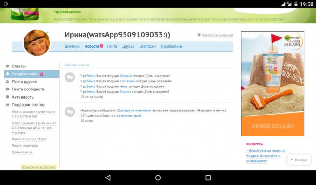316x185 pixels.
Task: Click the user profile avatar photo
Action: pyautogui.click(x=36, y=43)
